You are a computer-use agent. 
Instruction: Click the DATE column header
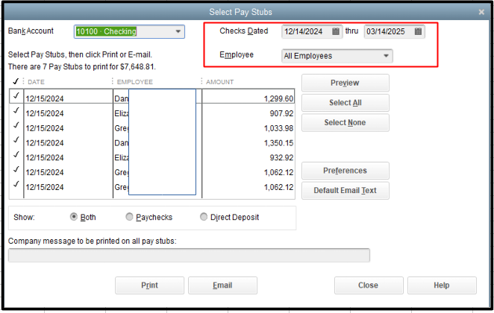click(36, 82)
